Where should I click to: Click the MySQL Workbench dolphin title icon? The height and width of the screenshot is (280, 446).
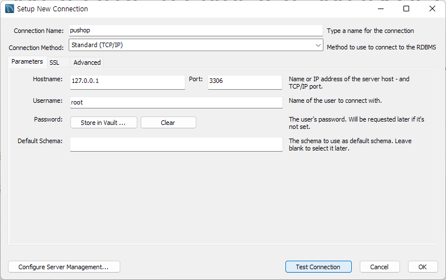point(10,9)
